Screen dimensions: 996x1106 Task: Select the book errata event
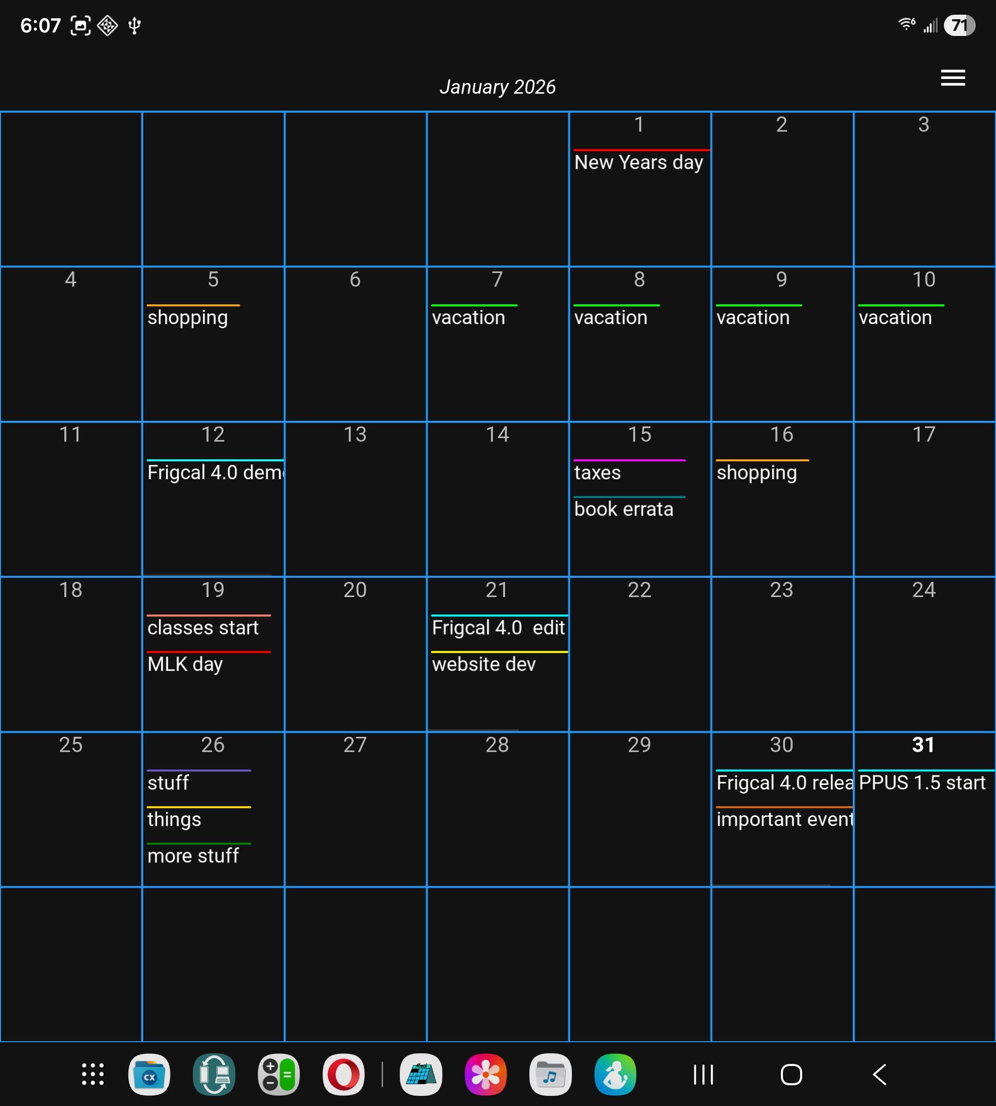[x=624, y=509]
